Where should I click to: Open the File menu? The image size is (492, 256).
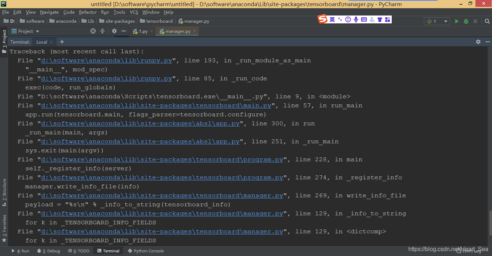(5, 12)
